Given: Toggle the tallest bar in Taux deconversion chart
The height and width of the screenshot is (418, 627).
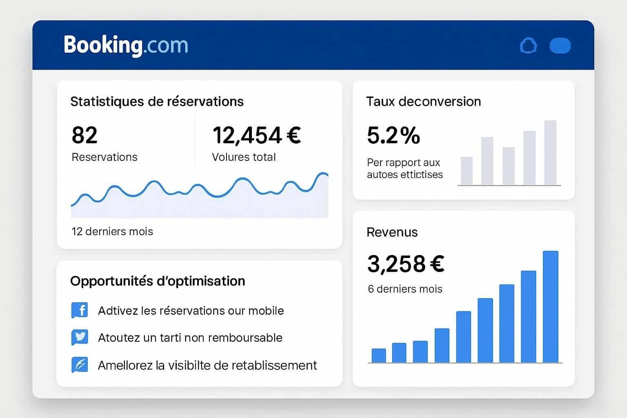Looking at the screenshot, I should click(x=551, y=153).
